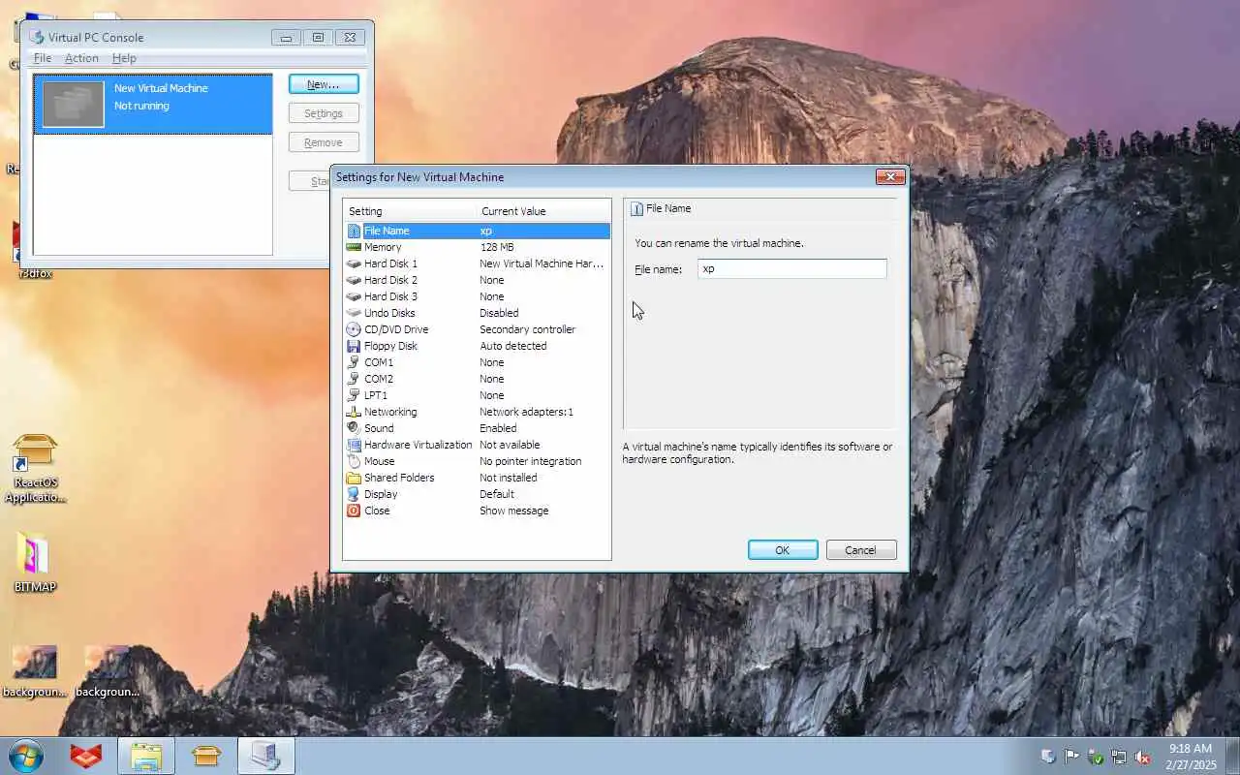1240x775 pixels.
Task: Click the Setting column header
Action: 410,211
